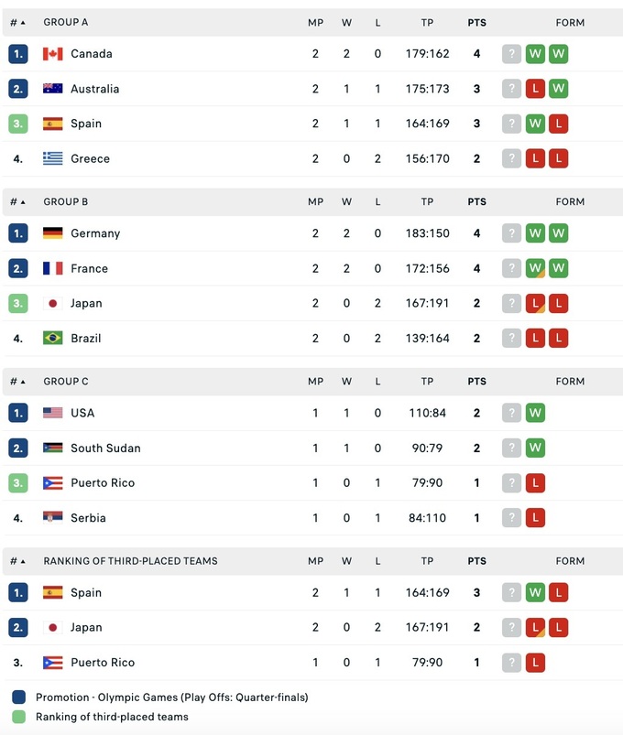Click the Brazil flag icon
The height and width of the screenshot is (735, 623).
click(x=52, y=338)
